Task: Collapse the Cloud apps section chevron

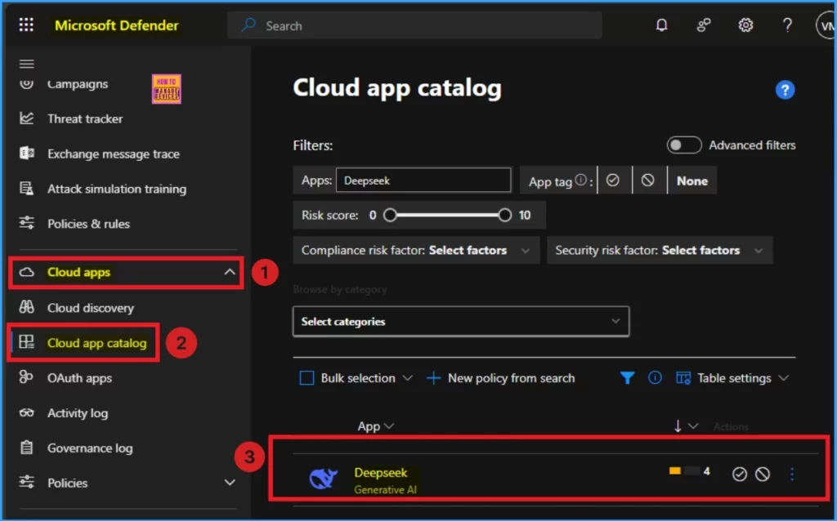Action: pos(230,272)
